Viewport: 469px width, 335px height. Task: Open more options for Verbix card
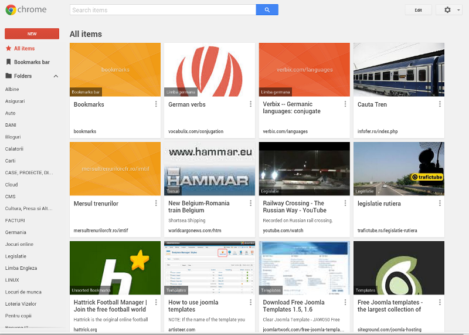[345, 104]
